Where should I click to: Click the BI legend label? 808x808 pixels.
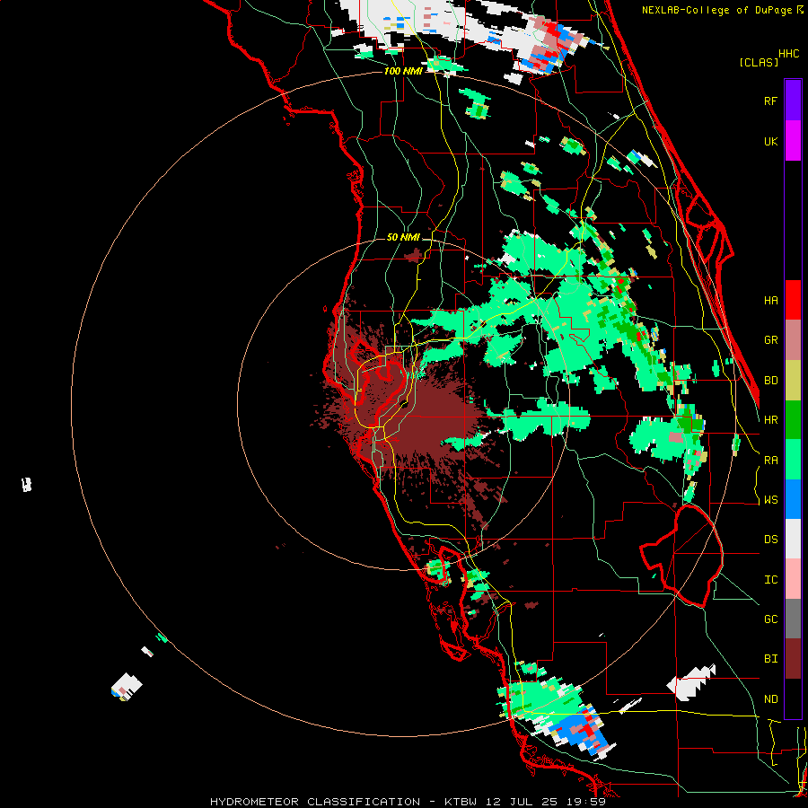tap(770, 659)
